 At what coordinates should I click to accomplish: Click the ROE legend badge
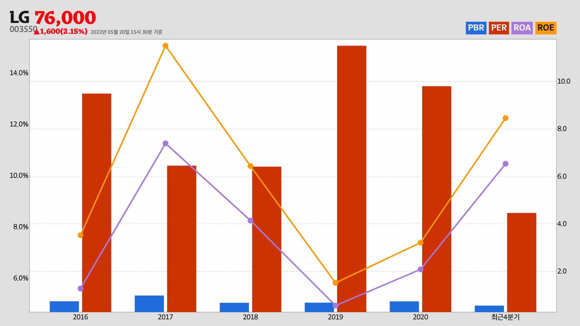click(546, 28)
